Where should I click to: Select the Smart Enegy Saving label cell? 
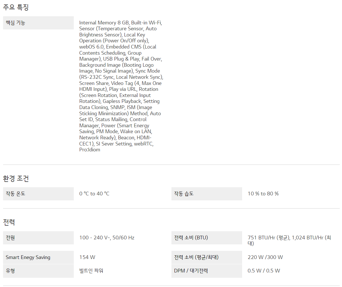[x=38, y=257]
